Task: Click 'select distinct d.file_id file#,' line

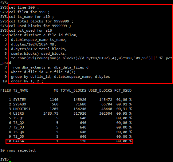Action: (x=43, y=35)
